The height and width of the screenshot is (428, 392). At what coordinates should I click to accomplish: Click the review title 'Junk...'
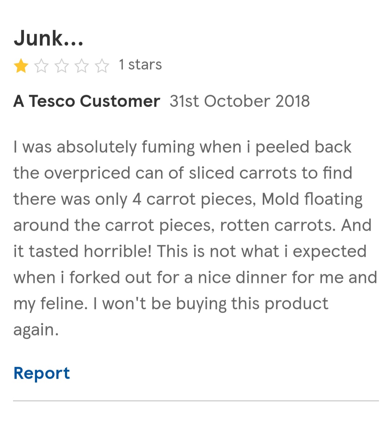pyautogui.click(x=48, y=38)
